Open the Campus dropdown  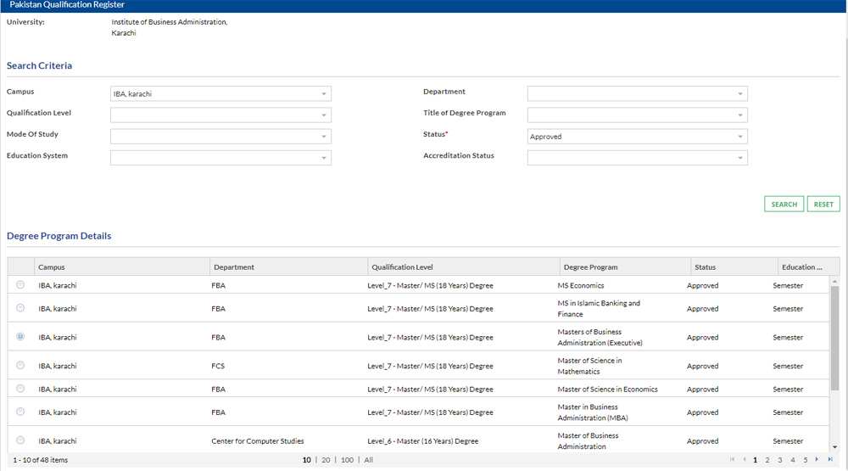220,93
